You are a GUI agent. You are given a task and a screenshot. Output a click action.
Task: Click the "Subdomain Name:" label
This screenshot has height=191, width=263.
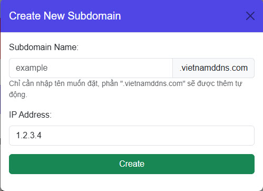click(44, 47)
